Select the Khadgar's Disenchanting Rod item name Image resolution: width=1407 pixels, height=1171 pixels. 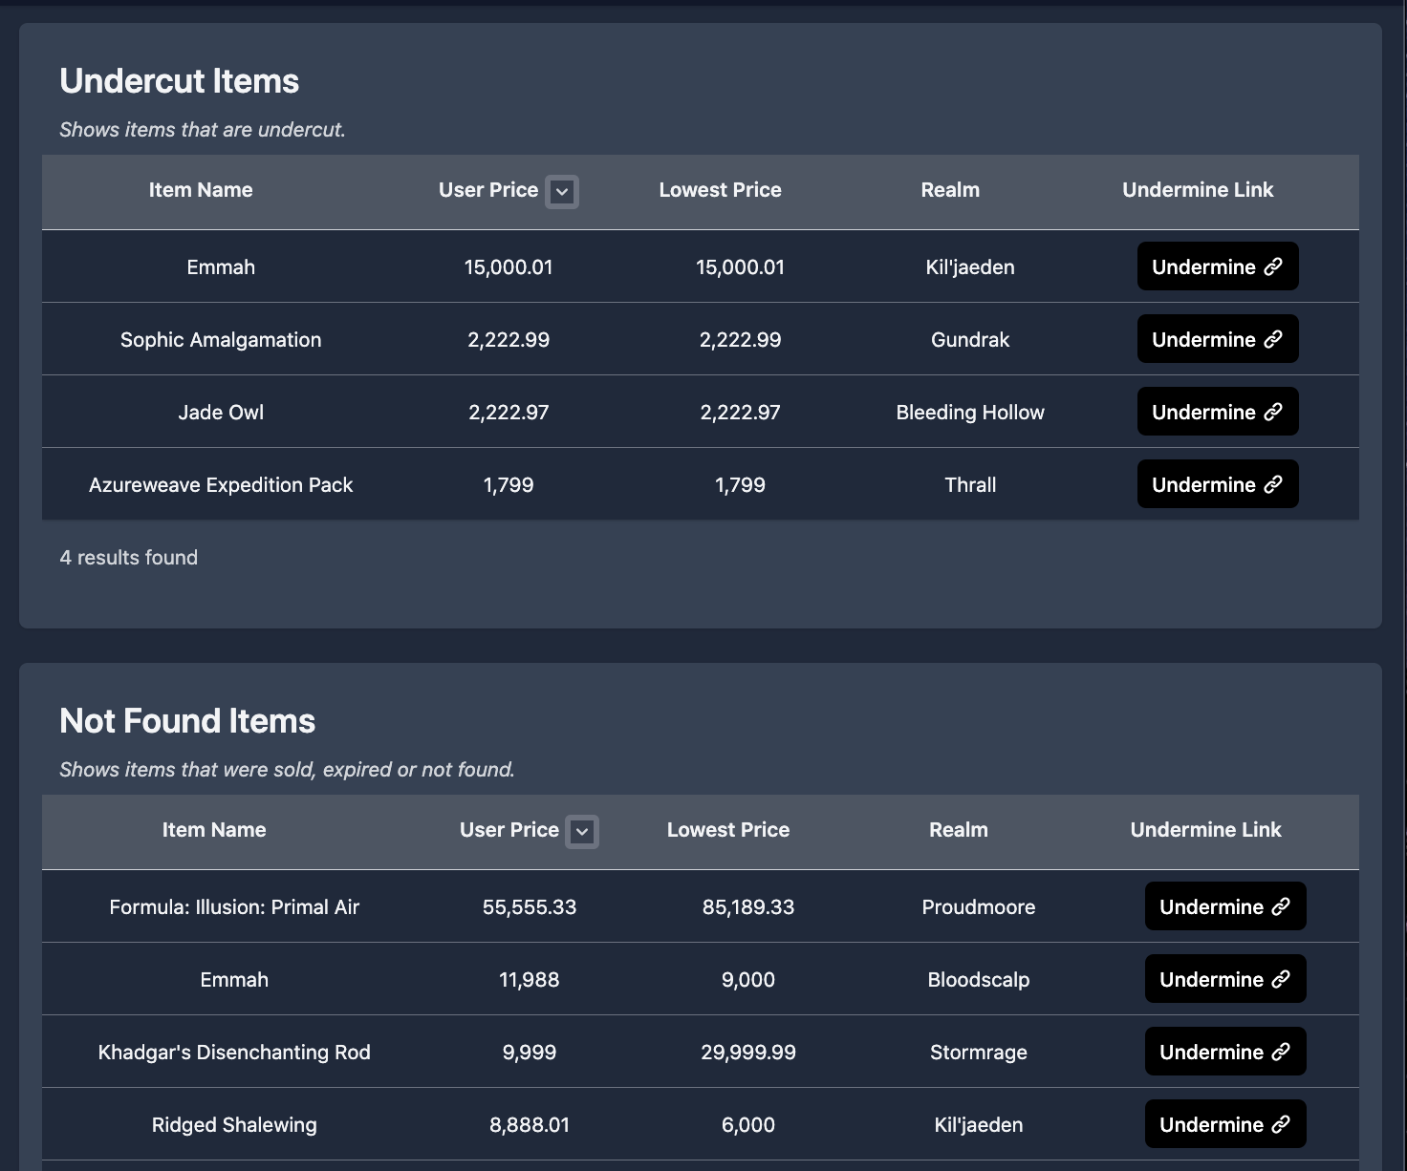[x=234, y=1053]
